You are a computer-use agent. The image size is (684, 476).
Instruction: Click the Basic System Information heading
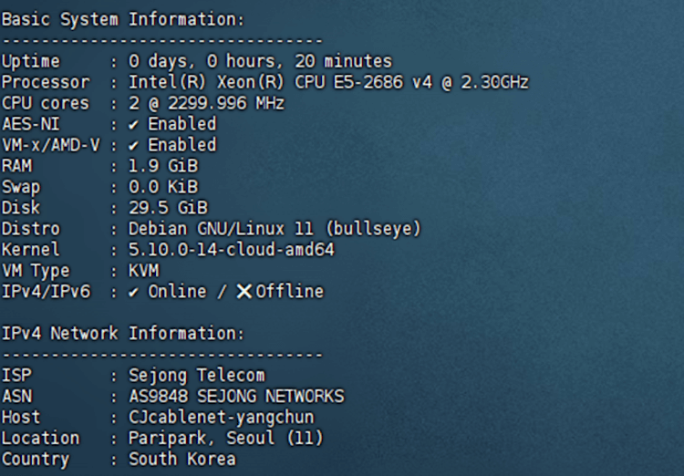tap(122, 19)
